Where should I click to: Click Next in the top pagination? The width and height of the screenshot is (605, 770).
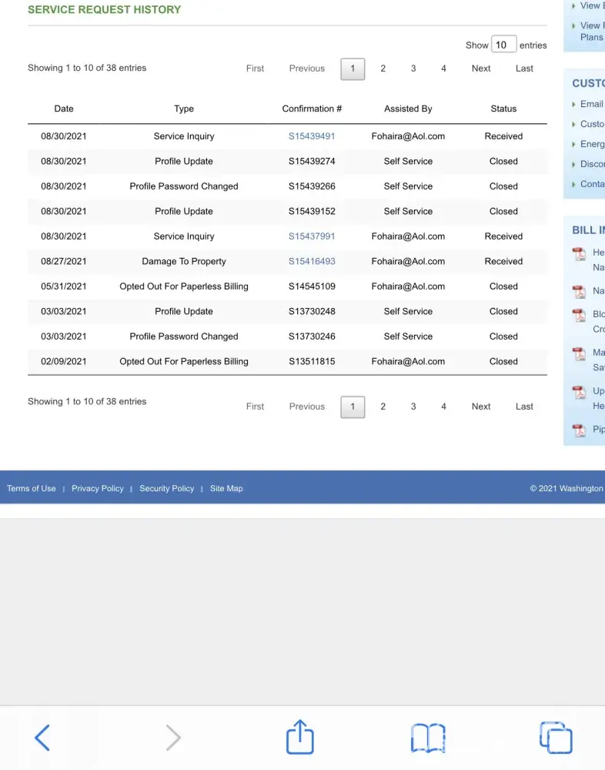pyautogui.click(x=481, y=69)
